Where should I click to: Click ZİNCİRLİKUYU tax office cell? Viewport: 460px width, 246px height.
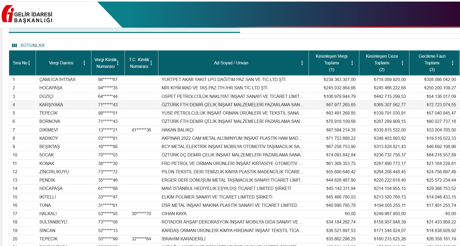pyautogui.click(x=54, y=172)
